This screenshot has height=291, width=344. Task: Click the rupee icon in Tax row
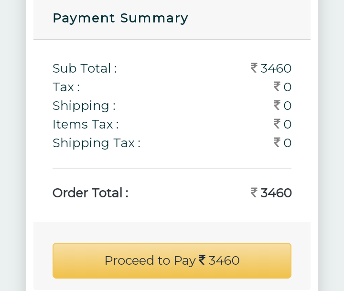coord(277,86)
